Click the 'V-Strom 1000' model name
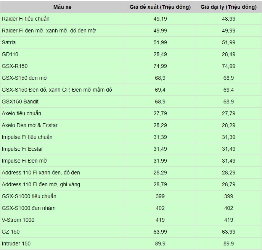Viewport: 262px width, 250px height. click(x=18, y=220)
